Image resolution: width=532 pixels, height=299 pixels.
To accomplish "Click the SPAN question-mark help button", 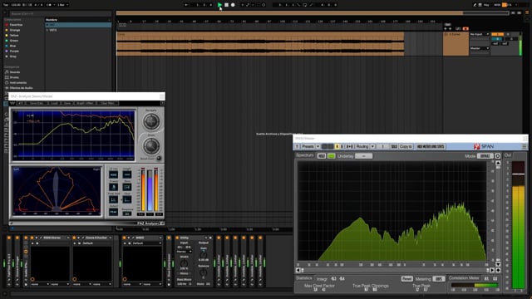I will point(297,146).
